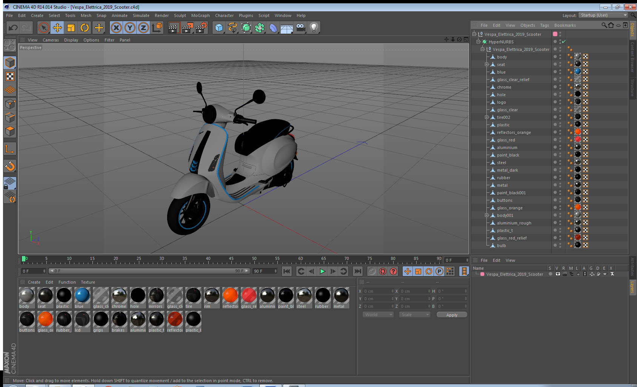Open viewport Cameras menu
This screenshot has width=637, height=387.
(x=51, y=40)
